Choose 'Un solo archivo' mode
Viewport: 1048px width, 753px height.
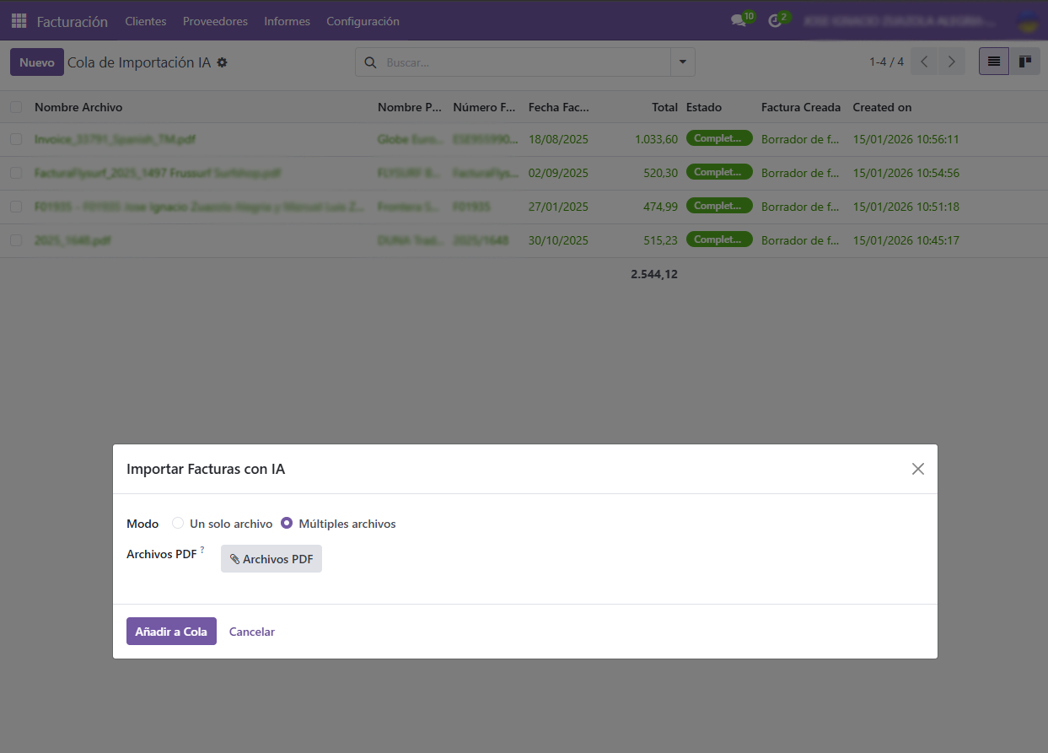pos(177,523)
